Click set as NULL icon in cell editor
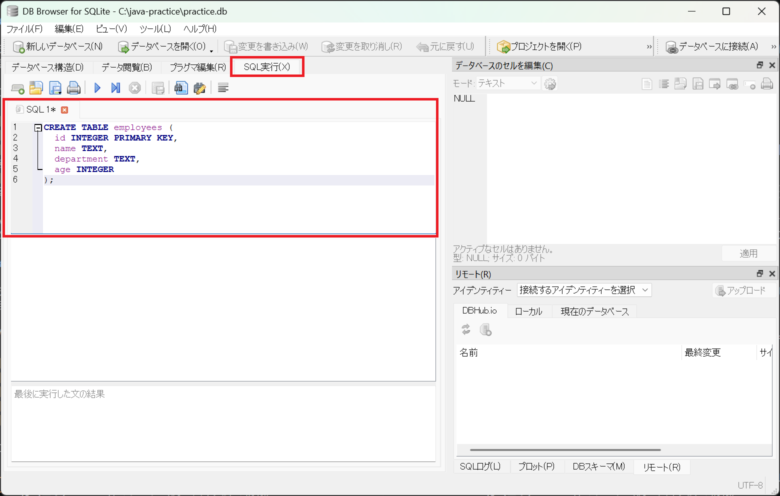Image resolution: width=780 pixels, height=496 pixels. (x=749, y=85)
